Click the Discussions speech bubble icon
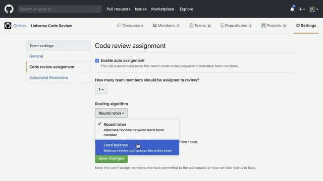 point(119,26)
